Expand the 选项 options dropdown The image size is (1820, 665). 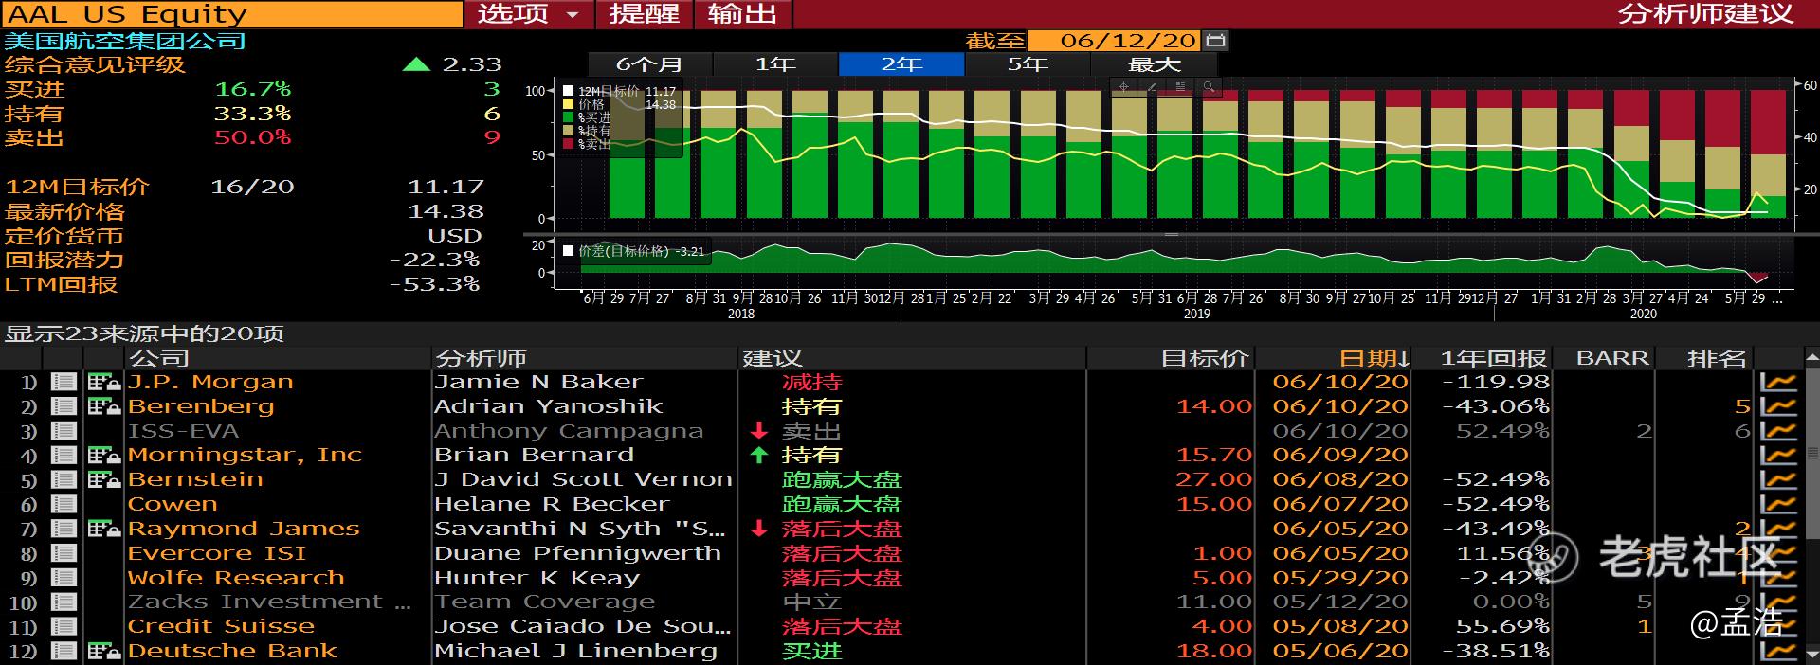coord(529,14)
